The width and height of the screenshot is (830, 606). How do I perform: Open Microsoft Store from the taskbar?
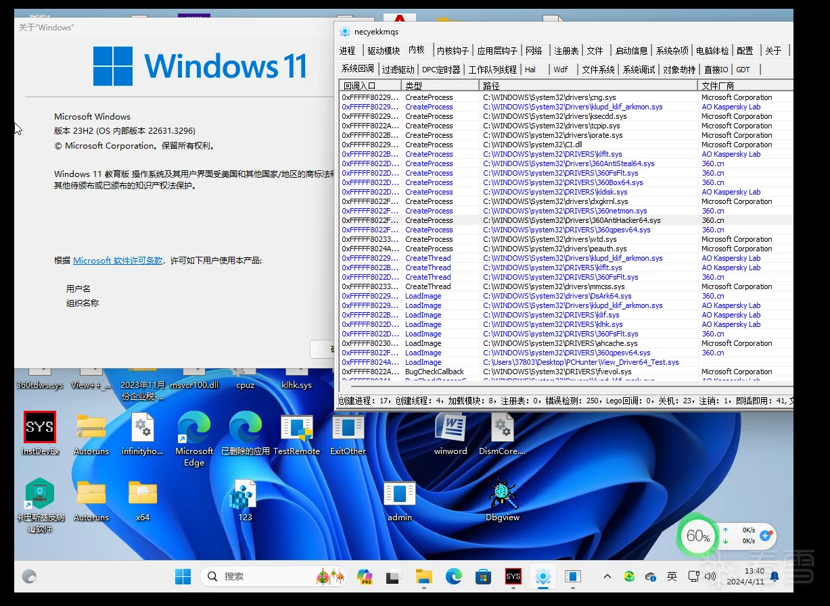tap(483, 576)
